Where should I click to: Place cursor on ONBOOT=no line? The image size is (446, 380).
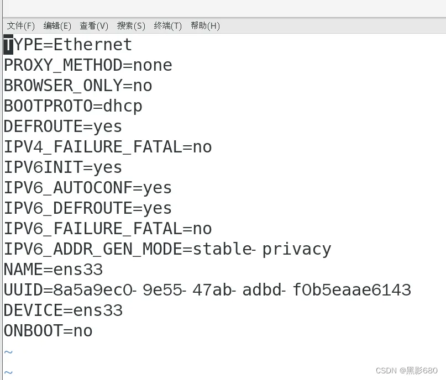(x=48, y=331)
